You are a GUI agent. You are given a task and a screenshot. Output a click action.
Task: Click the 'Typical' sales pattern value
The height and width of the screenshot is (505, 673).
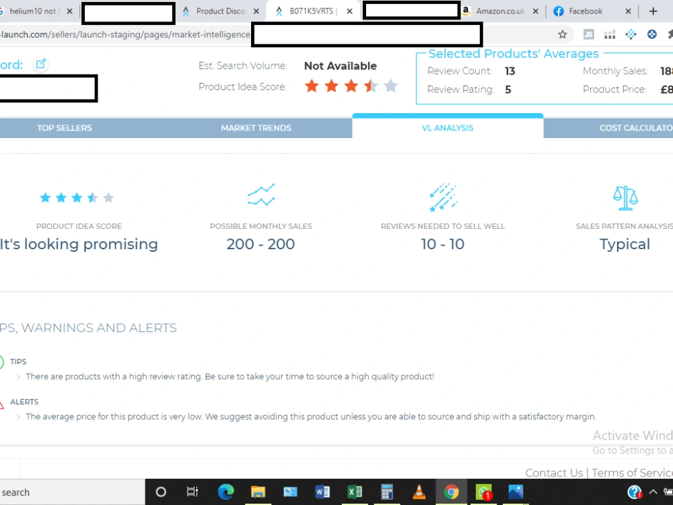click(x=625, y=244)
